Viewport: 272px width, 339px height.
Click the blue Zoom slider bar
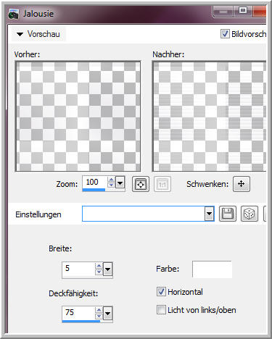click(94, 190)
